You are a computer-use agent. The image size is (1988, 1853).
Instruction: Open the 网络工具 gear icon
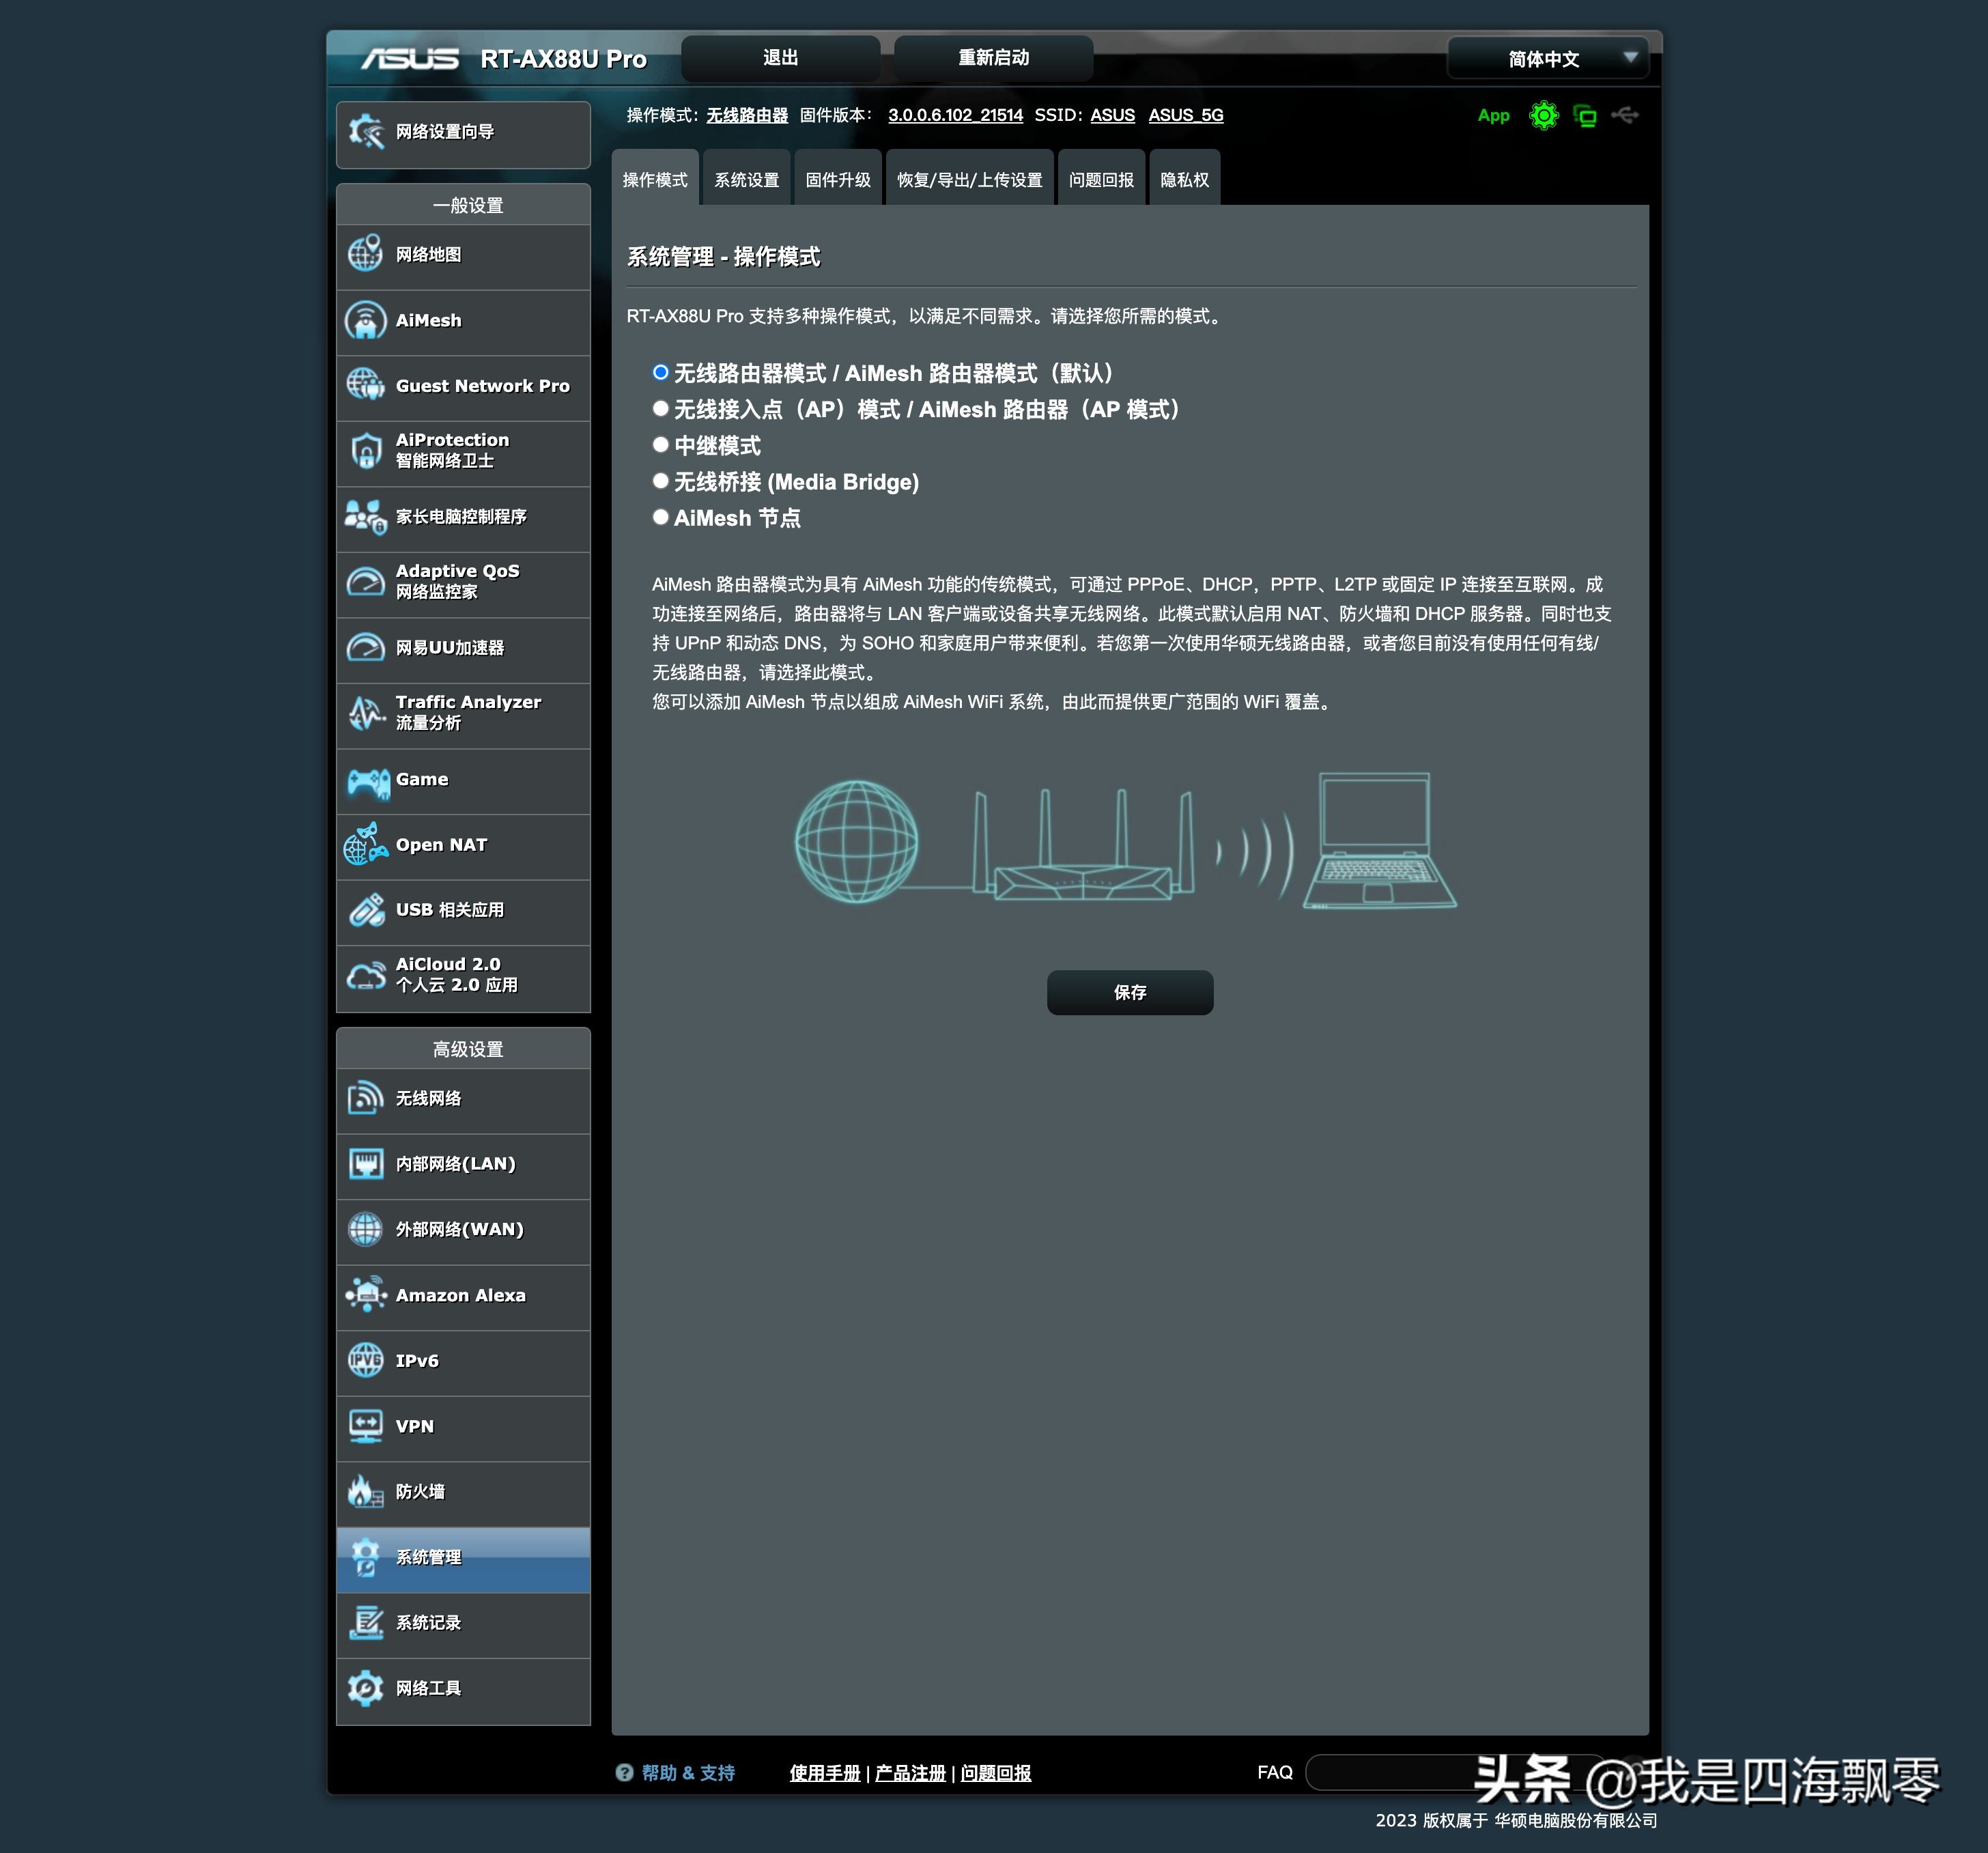click(365, 1688)
